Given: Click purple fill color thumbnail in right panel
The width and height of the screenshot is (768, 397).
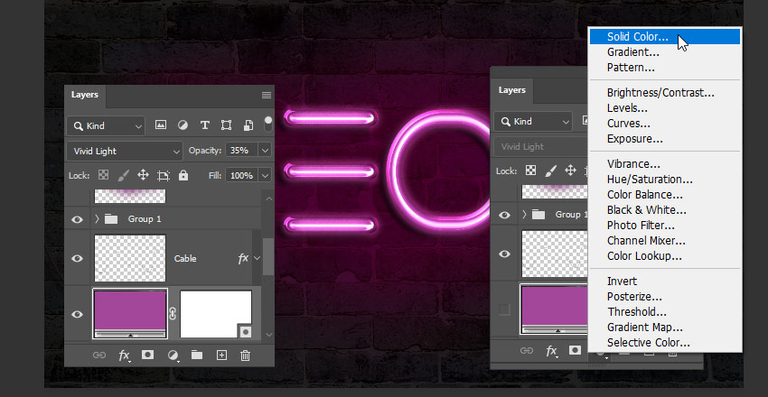Looking at the screenshot, I should pos(555,309).
